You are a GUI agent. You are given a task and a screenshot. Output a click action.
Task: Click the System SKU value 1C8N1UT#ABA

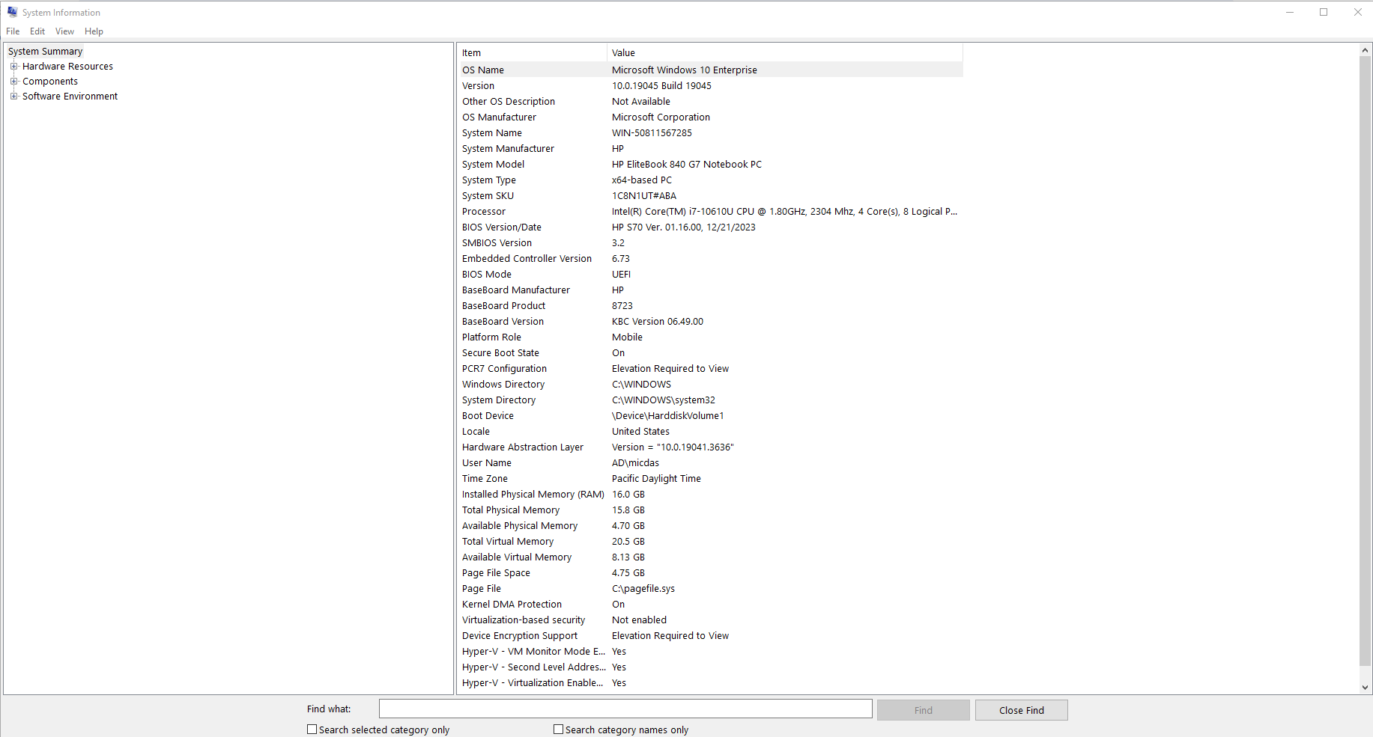click(643, 195)
